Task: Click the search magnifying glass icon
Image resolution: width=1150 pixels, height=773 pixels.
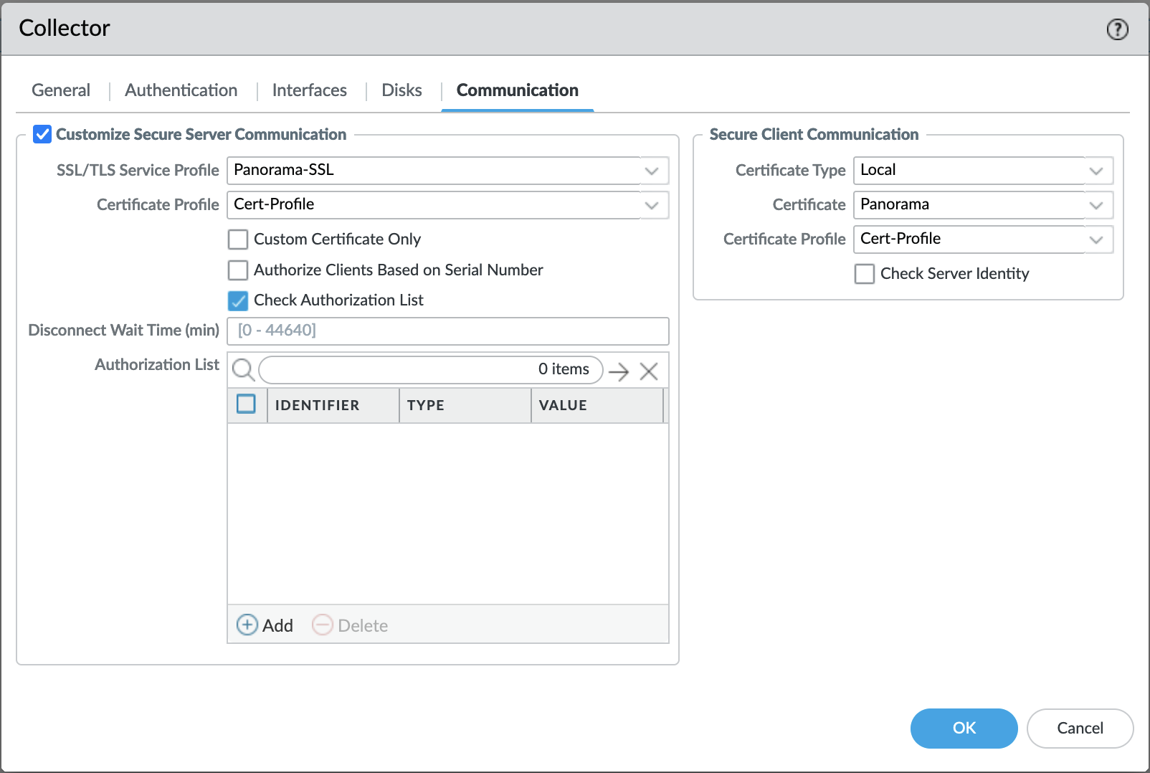Action: 243,370
